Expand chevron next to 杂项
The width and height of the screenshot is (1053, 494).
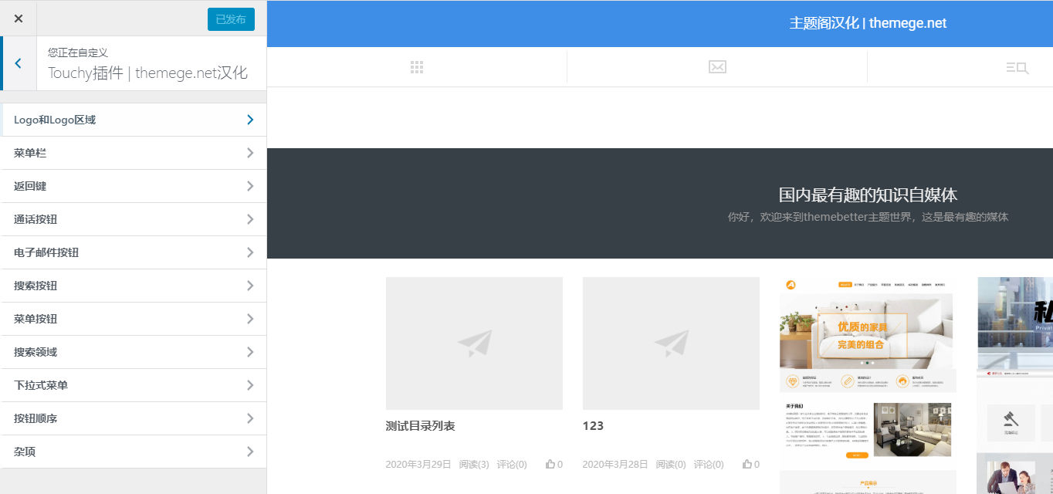coord(250,452)
